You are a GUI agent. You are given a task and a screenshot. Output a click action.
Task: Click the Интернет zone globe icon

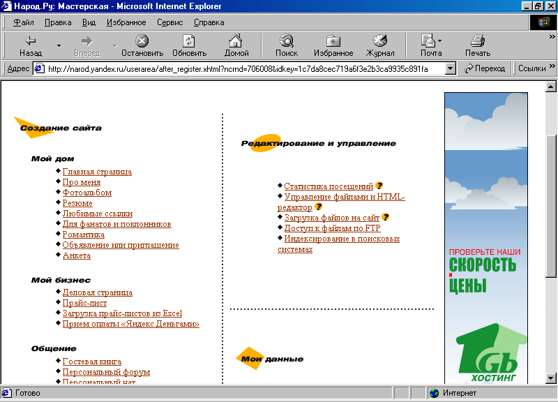coord(434,393)
